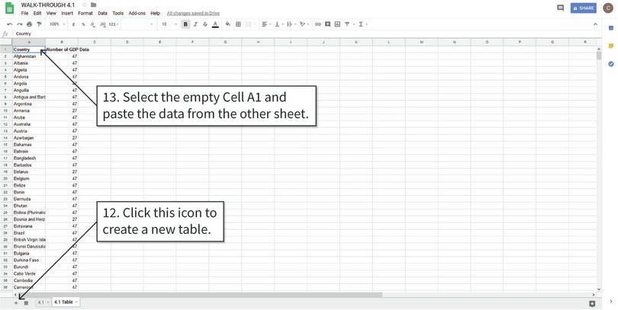Toggle strikethrough formatting
Viewport: 618px width, 310px height.
click(205, 24)
